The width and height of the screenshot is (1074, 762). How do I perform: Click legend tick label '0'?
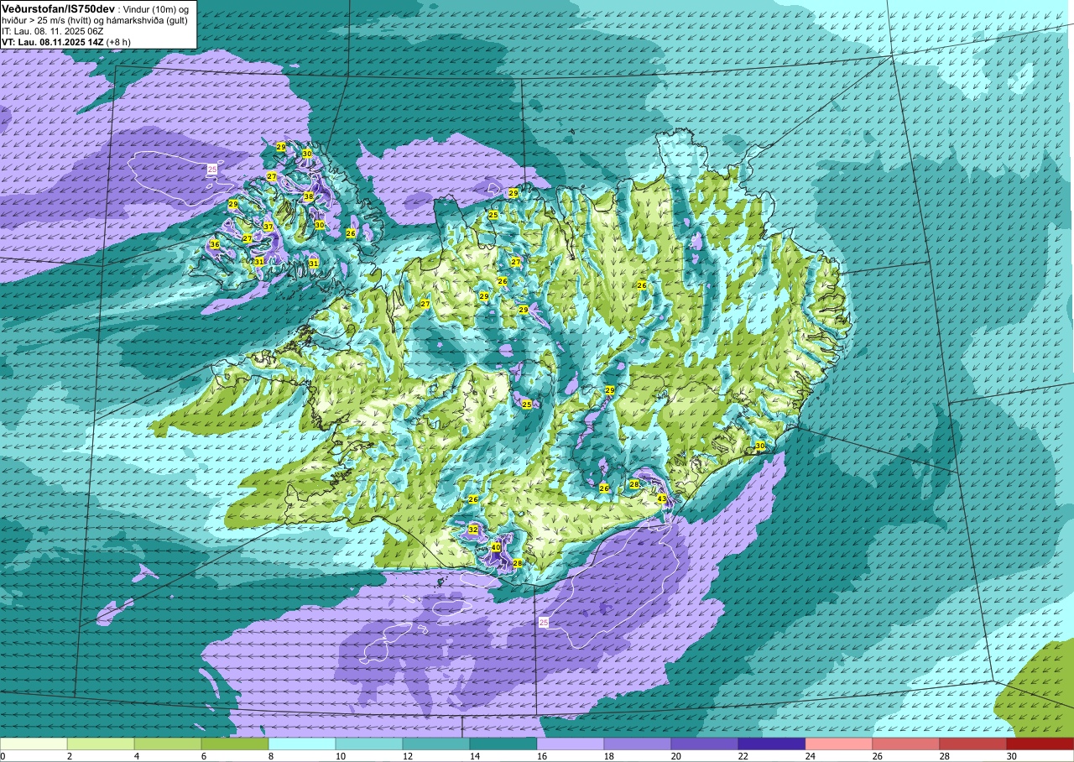coord(3,756)
